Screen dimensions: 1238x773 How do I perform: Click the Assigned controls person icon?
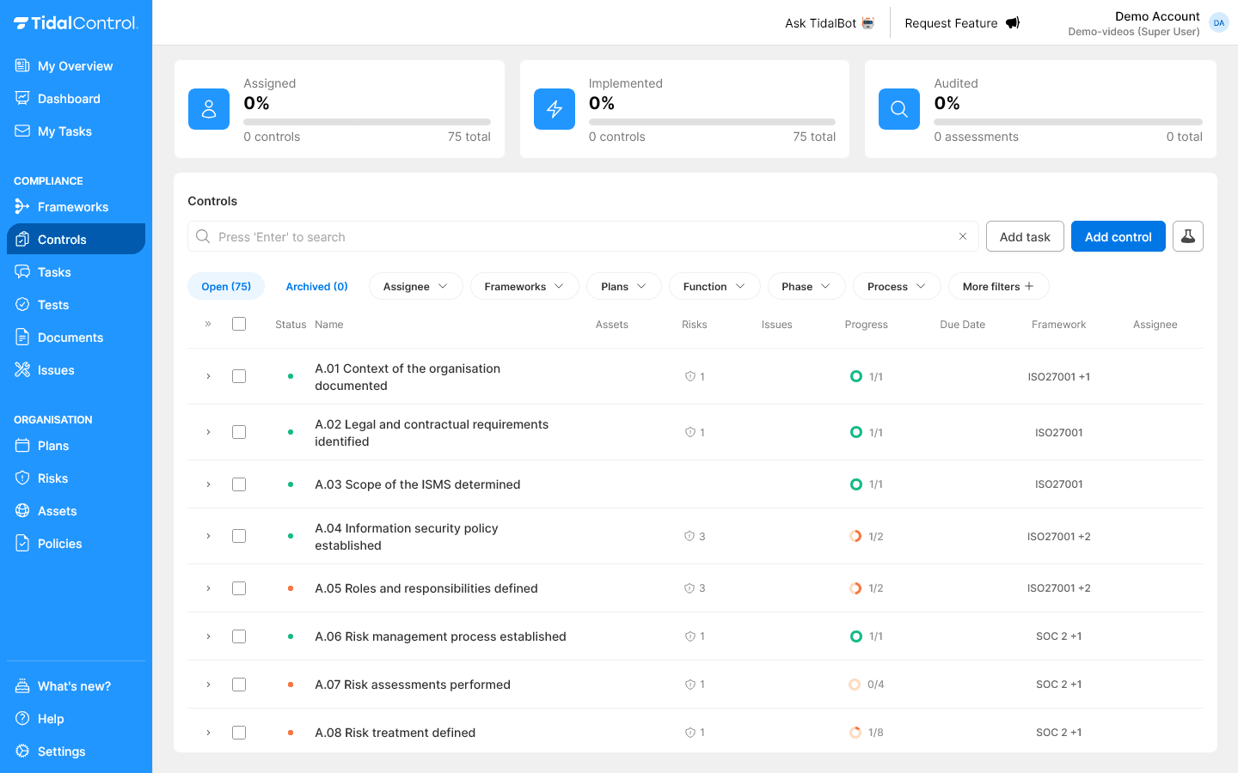209,109
